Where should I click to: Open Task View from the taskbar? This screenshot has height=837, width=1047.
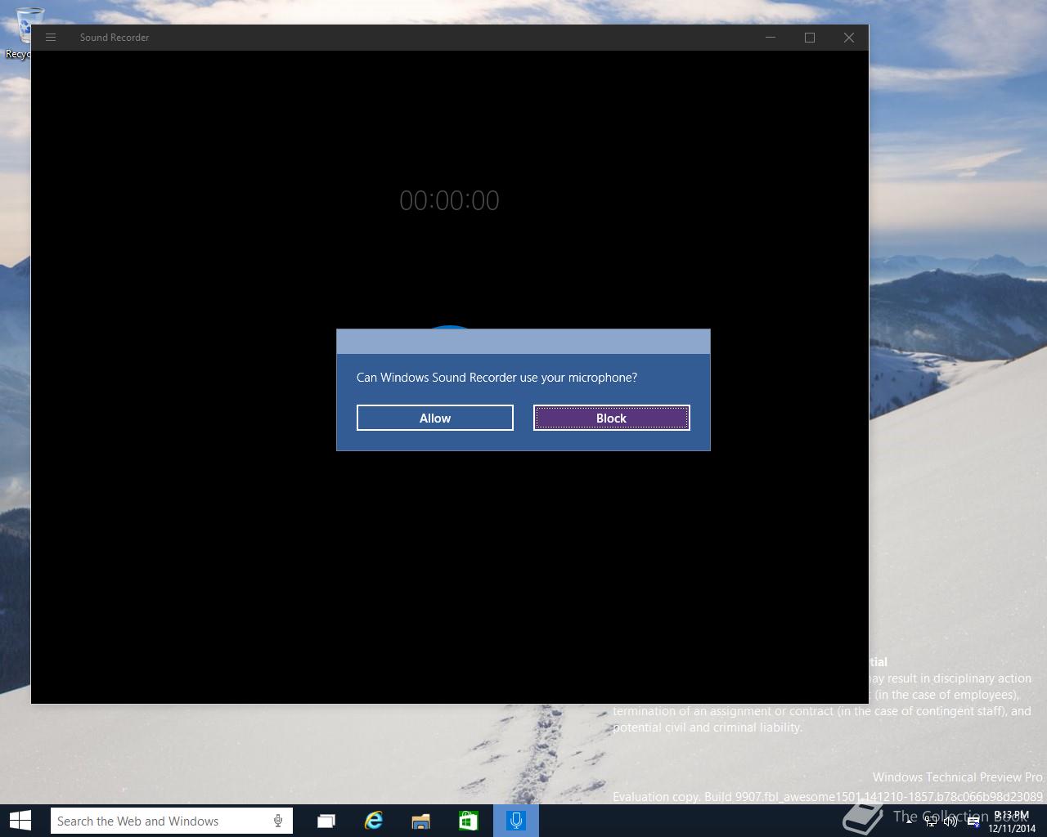326,821
